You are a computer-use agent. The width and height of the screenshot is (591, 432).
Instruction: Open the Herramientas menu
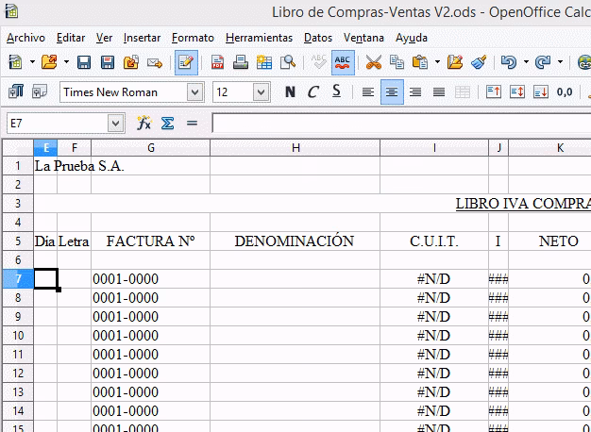pos(259,38)
